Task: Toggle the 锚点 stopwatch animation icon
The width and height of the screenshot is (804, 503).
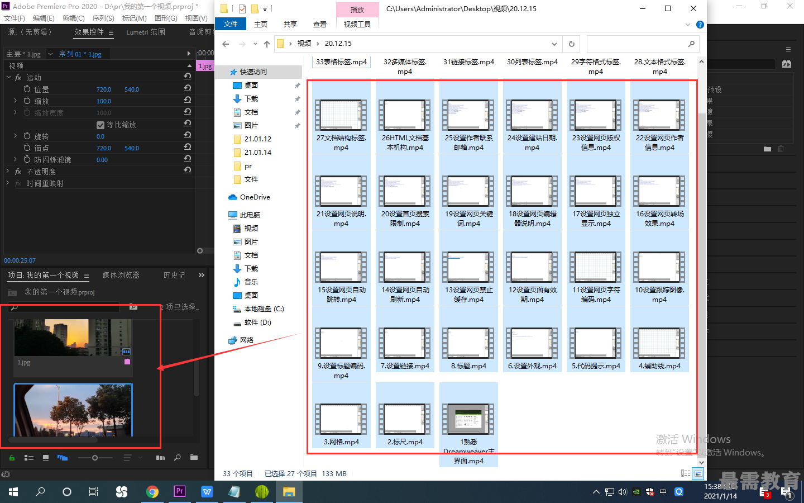Action: point(27,148)
